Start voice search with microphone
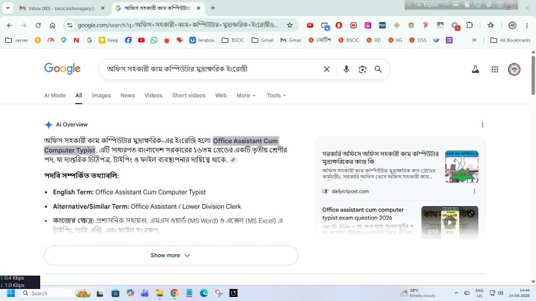 click(x=346, y=70)
